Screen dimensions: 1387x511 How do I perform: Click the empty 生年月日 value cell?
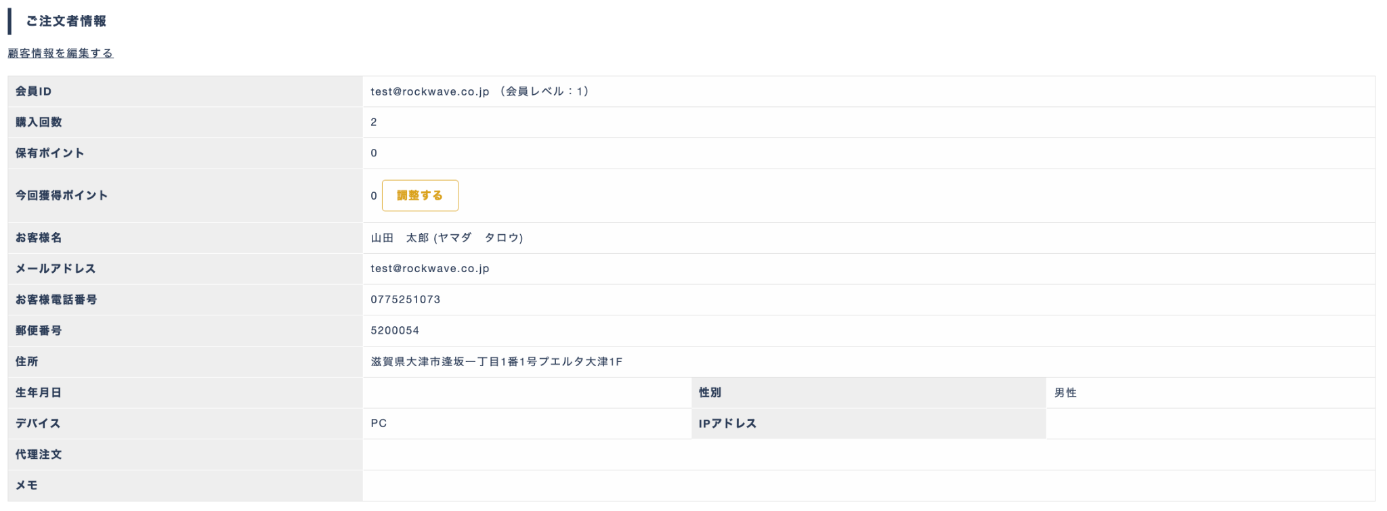527,393
